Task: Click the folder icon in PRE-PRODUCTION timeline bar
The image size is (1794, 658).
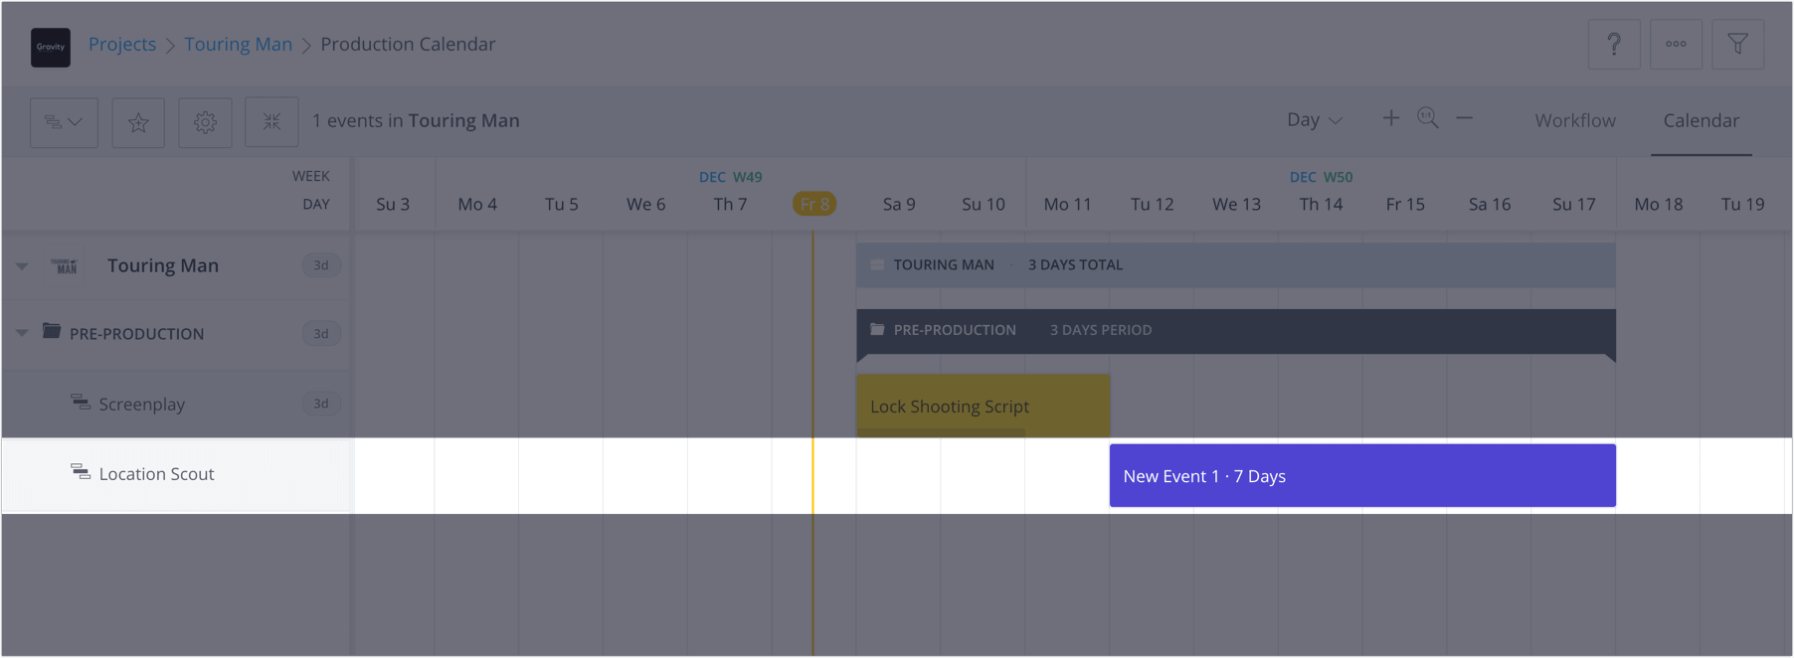Action: click(877, 329)
